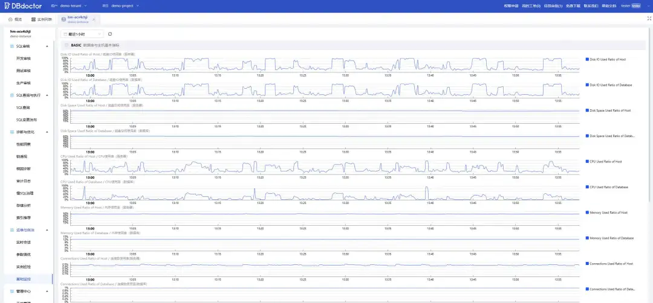
Task: Toggle Disk Space Used Ratio of Host legend
Action: (x=608, y=110)
